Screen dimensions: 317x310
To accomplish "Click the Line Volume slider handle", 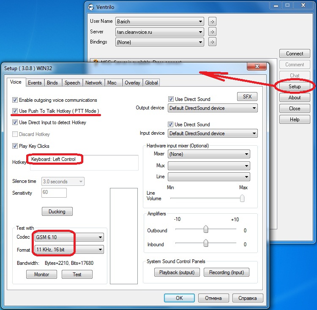I will coord(242,198).
